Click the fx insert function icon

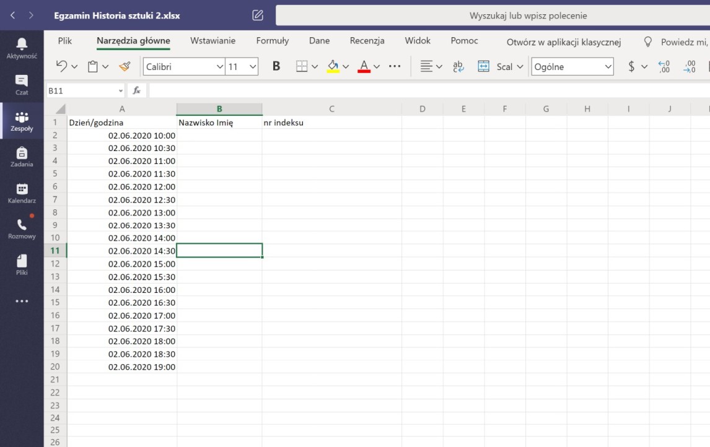(136, 91)
